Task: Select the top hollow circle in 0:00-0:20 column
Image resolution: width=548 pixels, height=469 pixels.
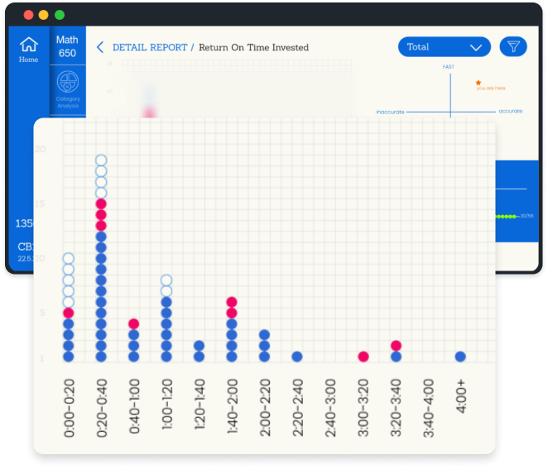Action: (69, 259)
